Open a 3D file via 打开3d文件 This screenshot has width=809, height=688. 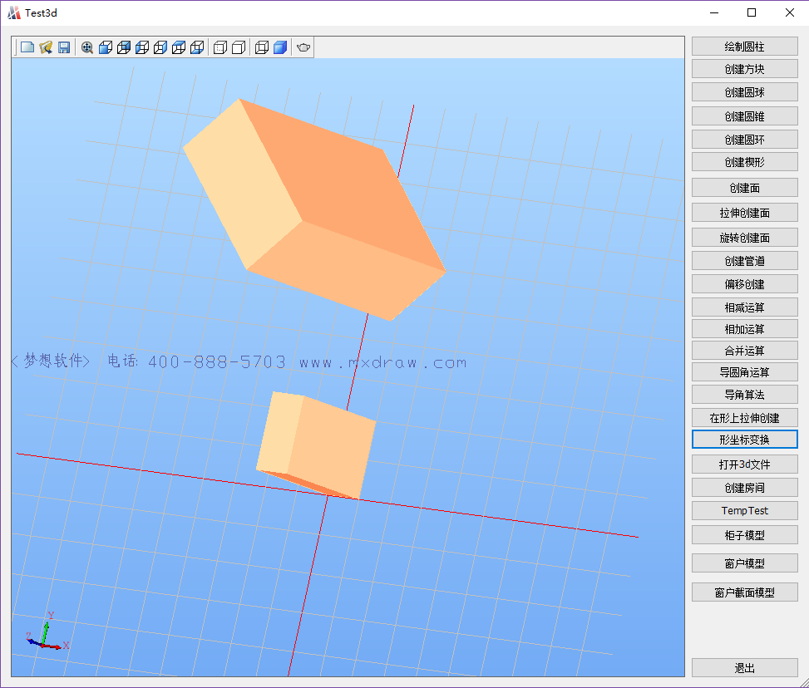744,464
